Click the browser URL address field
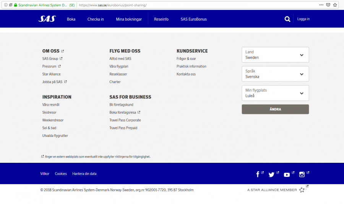The width and height of the screenshot is (344, 204). [x=191, y=5]
